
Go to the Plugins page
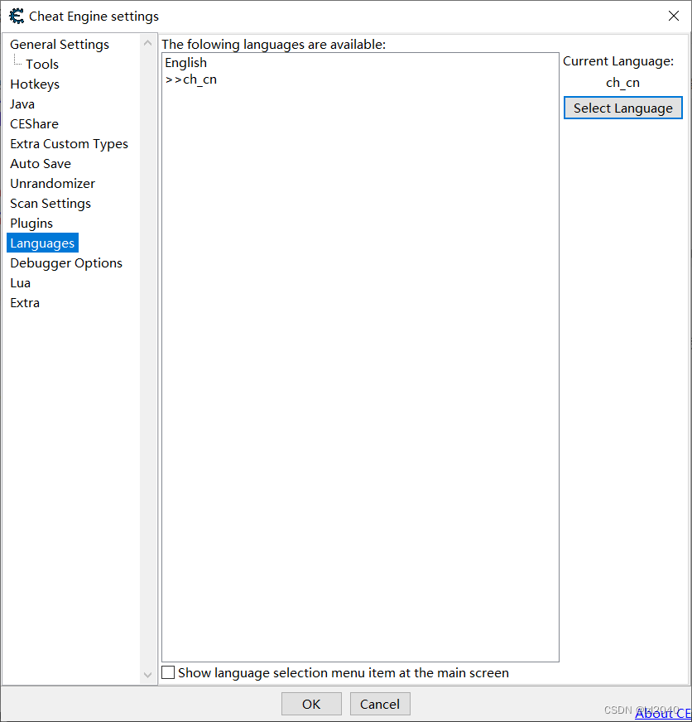tap(31, 224)
